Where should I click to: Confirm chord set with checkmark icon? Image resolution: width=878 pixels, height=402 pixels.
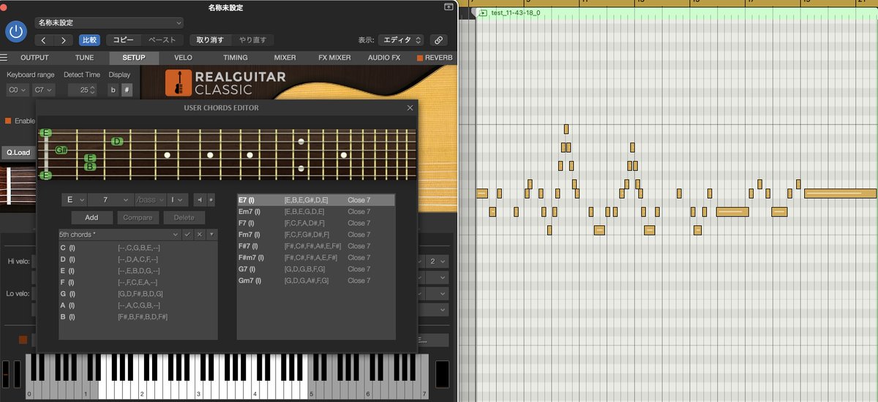pyautogui.click(x=187, y=235)
